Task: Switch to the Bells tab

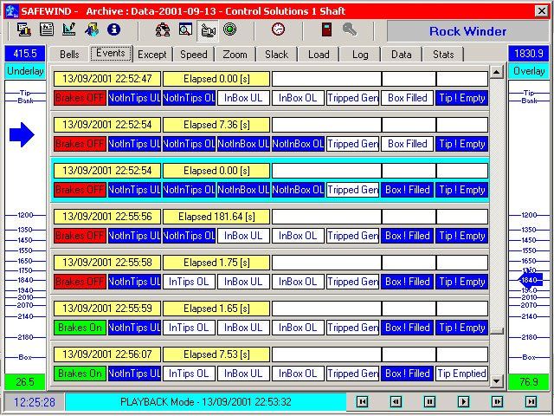Action: (x=69, y=55)
